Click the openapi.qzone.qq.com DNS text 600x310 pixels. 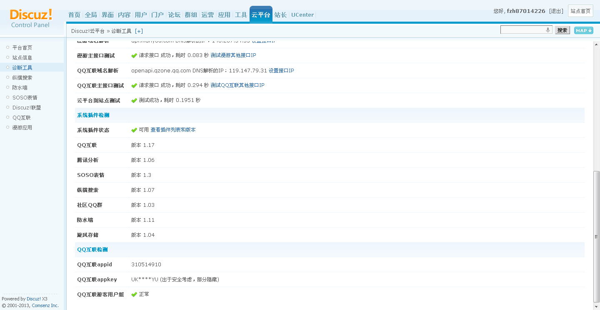pyautogui.click(x=199, y=71)
